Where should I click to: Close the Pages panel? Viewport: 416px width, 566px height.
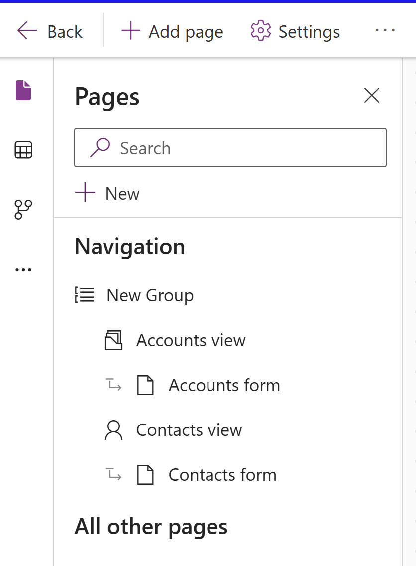372,96
